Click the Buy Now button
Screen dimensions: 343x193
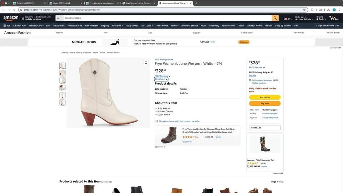click(x=265, y=104)
